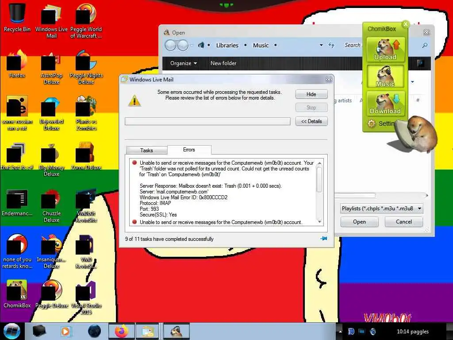This screenshot has width=453, height=340.
Task: Click Music in address breadcrumb
Action: 261,46
